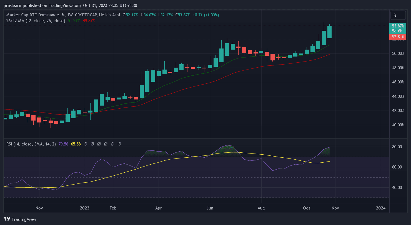The height and width of the screenshot is (225, 411).
Task: Click the TradingView logo icon
Action: click(7, 219)
